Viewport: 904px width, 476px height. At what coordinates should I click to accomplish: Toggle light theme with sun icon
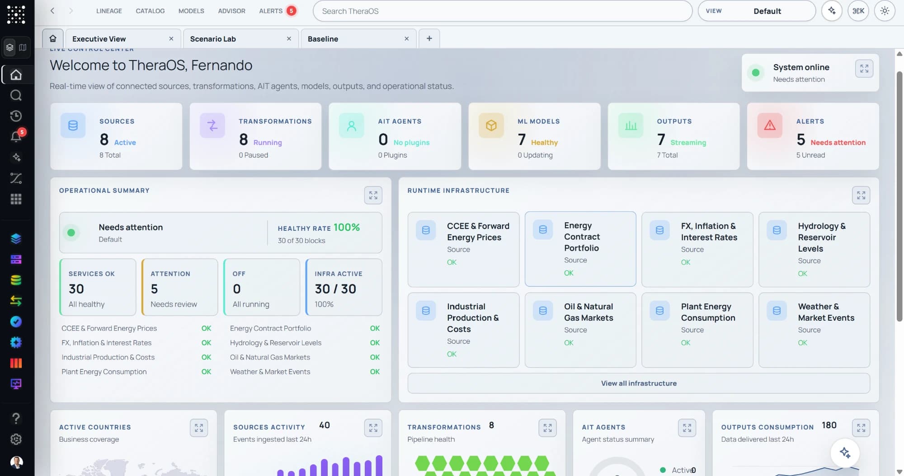[x=885, y=11]
